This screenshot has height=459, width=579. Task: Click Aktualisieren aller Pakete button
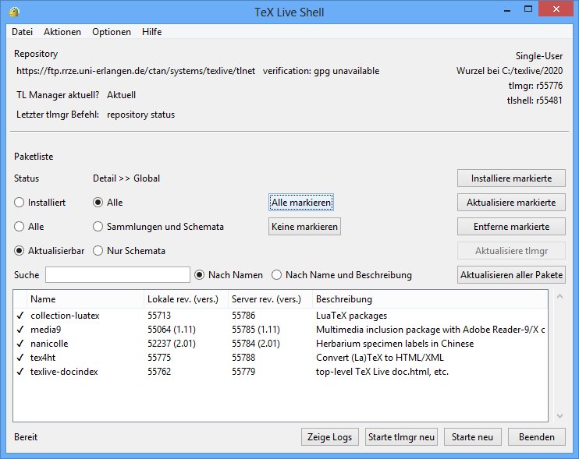coord(511,274)
